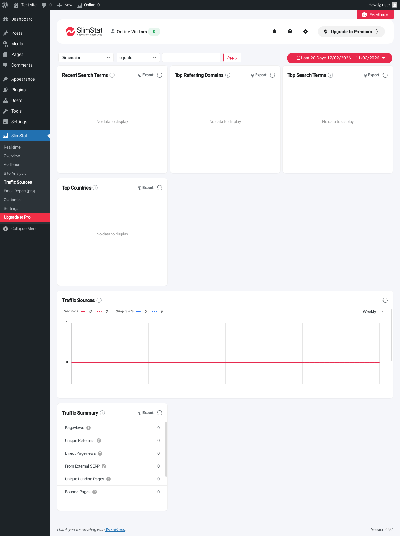This screenshot has height=536, width=400.
Task: Refresh the Top Countries report
Action: click(x=160, y=188)
